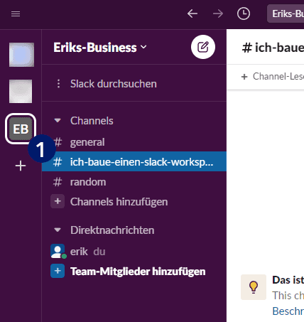Select the EB workspace icon

(x=21, y=129)
